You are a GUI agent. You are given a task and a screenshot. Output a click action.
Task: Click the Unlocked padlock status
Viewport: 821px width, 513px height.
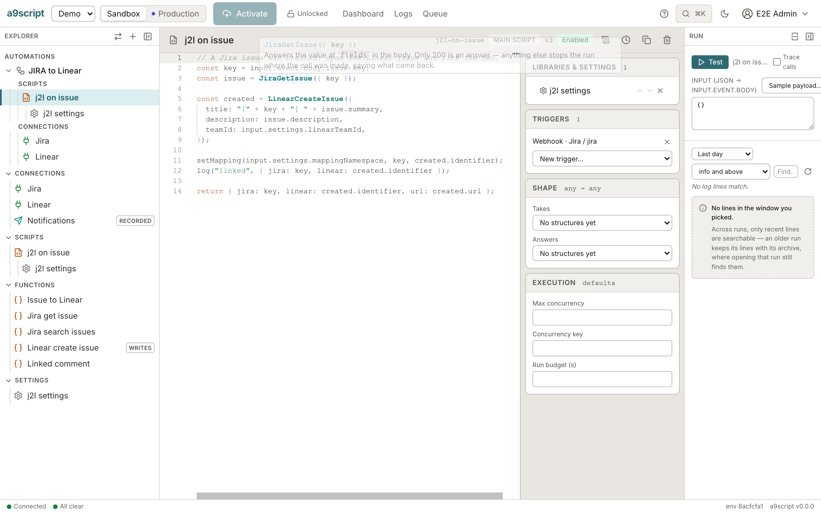(307, 14)
